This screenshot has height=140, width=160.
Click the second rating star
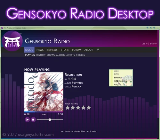[x=73, y=108]
